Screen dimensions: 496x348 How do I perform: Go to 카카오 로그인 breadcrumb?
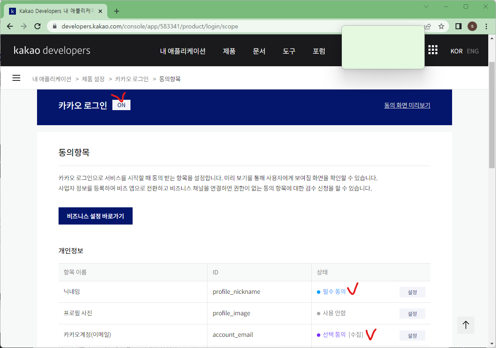pos(132,79)
